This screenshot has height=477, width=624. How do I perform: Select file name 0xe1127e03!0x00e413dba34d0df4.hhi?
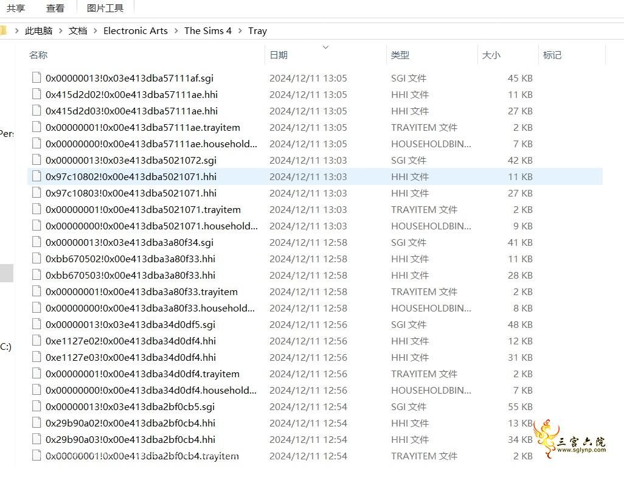coord(131,357)
